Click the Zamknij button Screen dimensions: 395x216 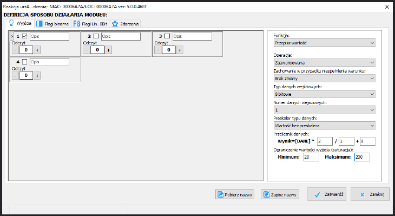point(370,194)
